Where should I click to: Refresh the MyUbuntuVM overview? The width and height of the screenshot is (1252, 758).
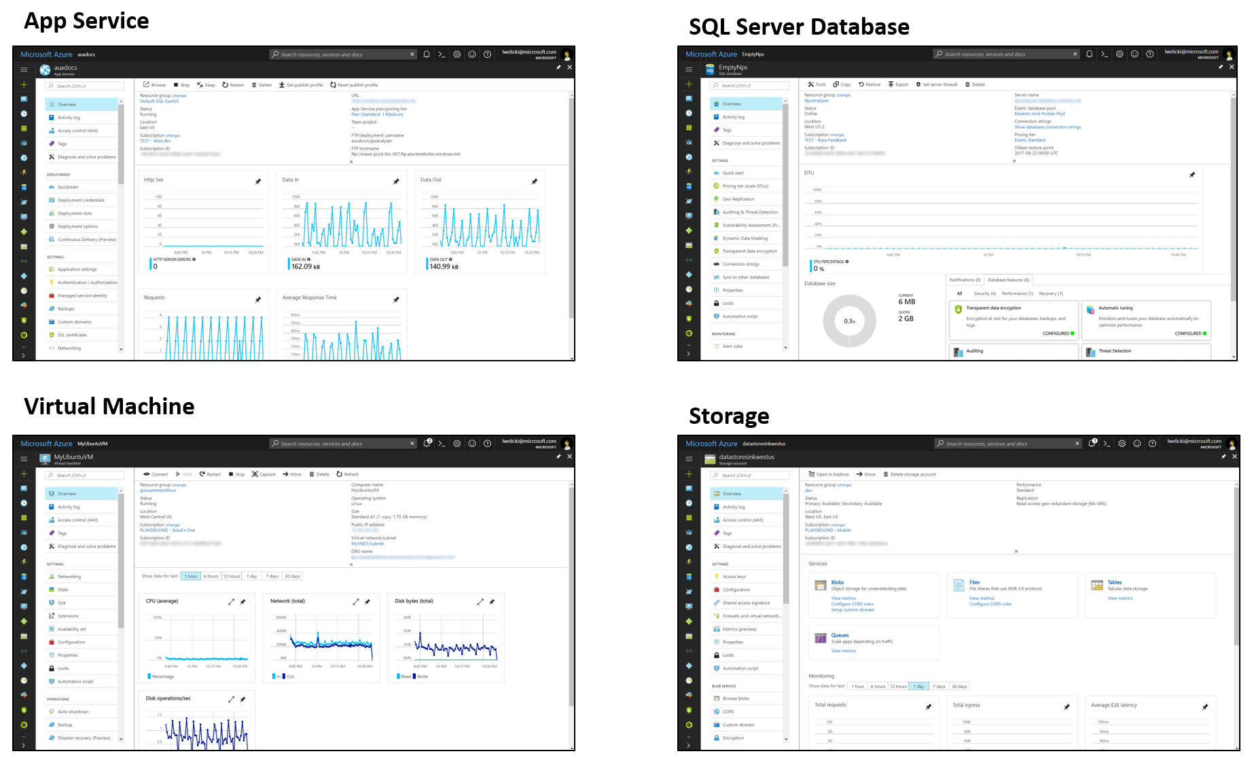[347, 474]
